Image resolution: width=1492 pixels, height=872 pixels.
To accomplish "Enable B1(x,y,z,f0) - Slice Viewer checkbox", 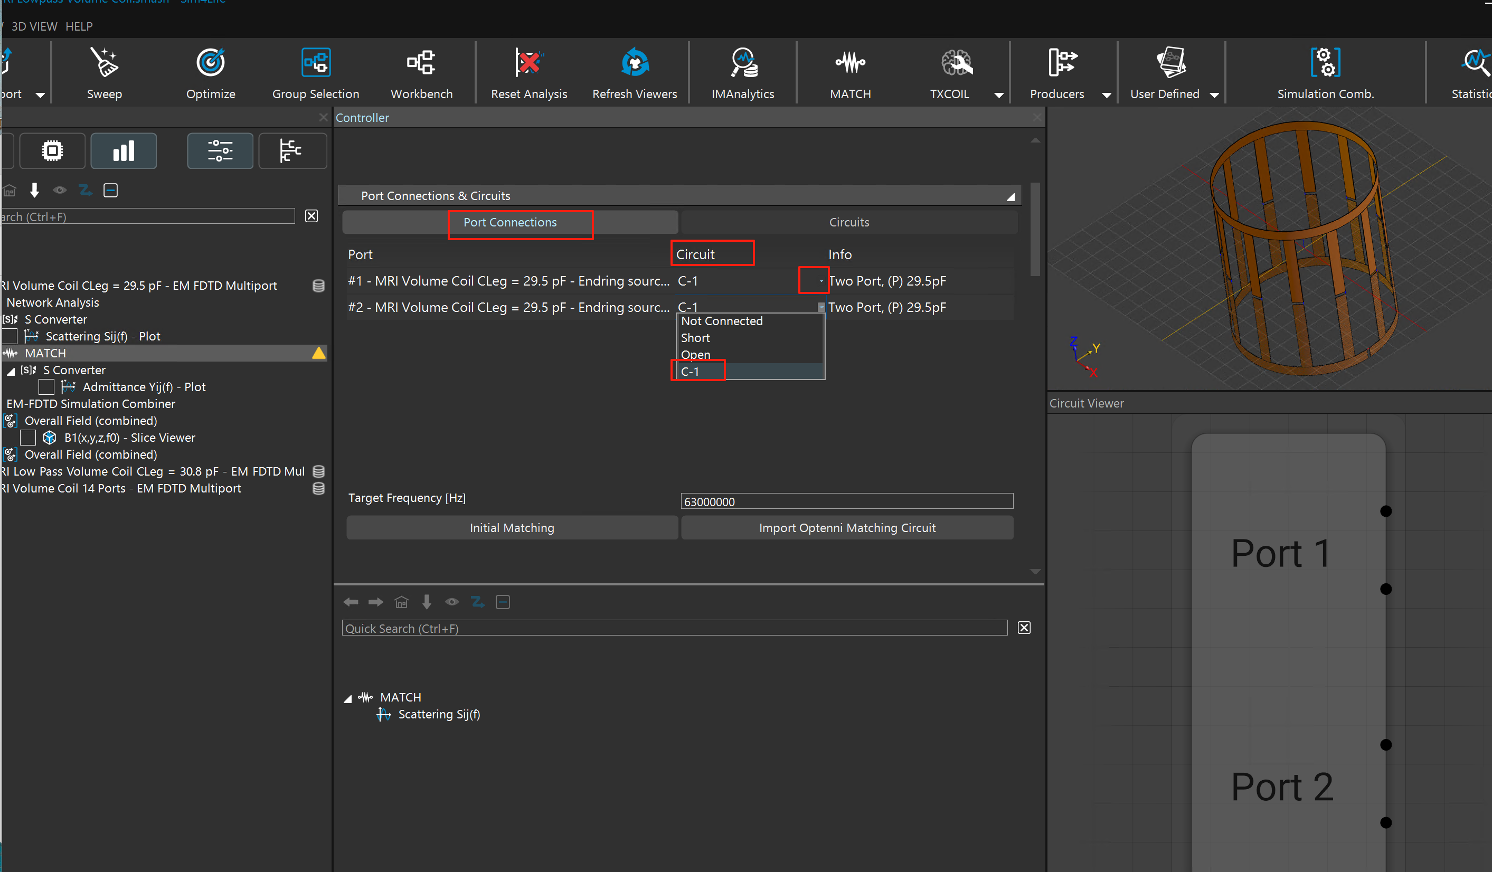I will (28, 438).
